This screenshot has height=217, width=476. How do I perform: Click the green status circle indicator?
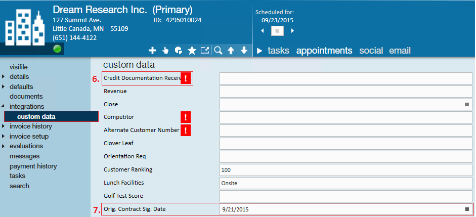57,49
